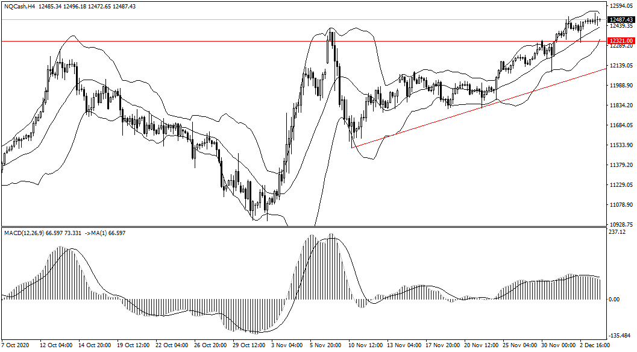Click the 0.00 MACD zero level label

pos(614,300)
